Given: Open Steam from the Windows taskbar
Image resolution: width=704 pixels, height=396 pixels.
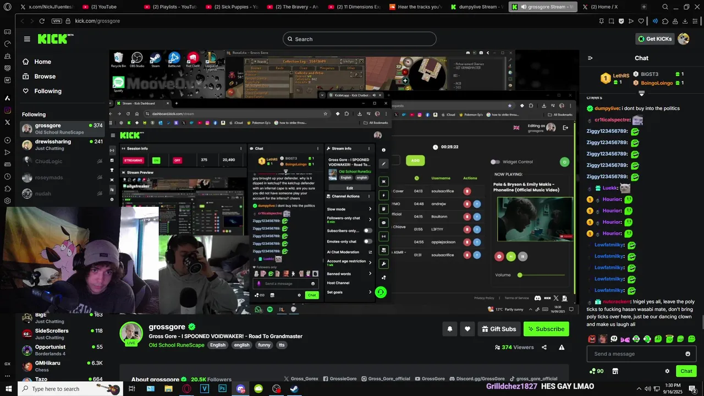Looking at the screenshot, I should tap(294, 389).
